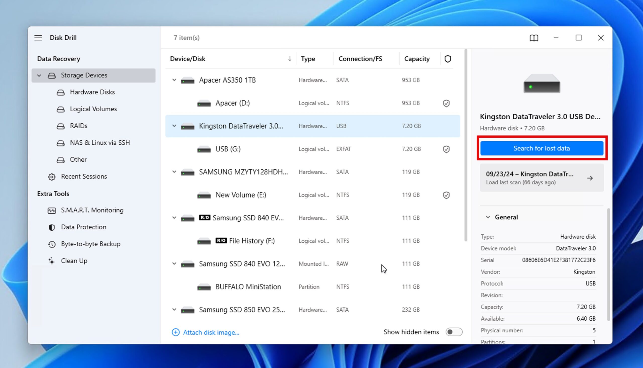Click the S.M.A.R.T. Monitoring icon
Screen dimensions: 643x368
[52, 210]
